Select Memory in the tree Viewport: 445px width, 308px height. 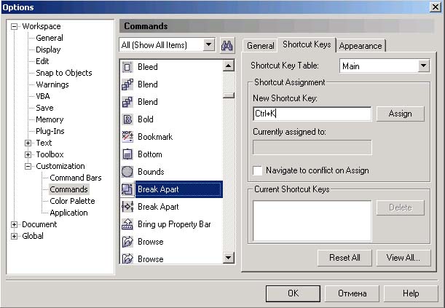[50, 119]
